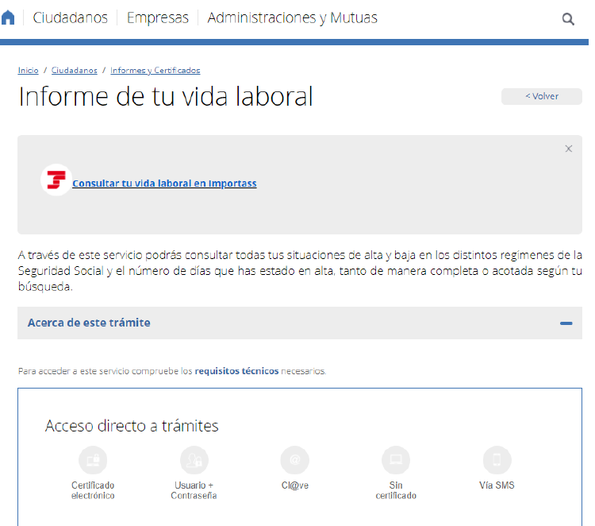Click the Sin certificado label
595x526 pixels.
pyautogui.click(x=396, y=490)
